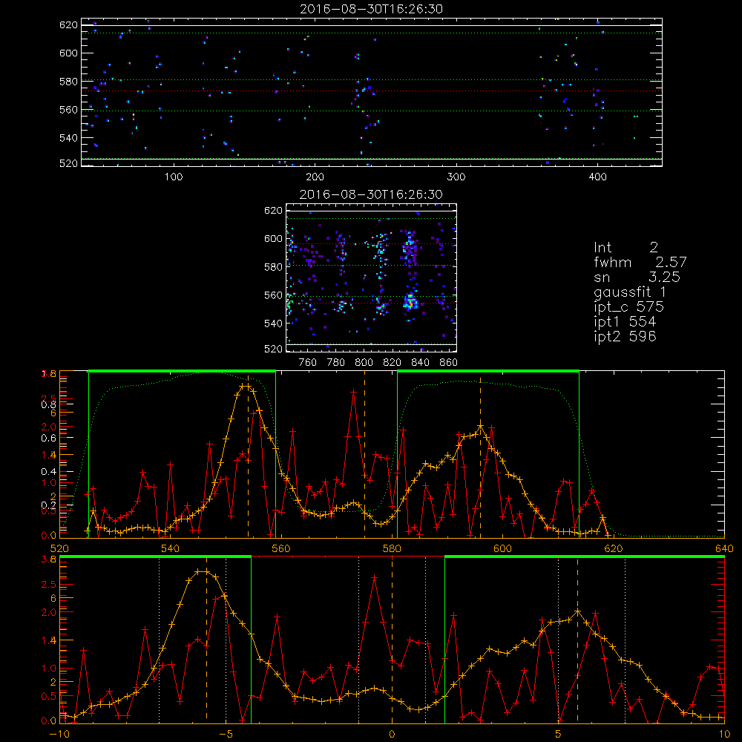Image resolution: width=742 pixels, height=742 pixels.
Task: Click x-axis label 200 on top image
Action: 315,177
